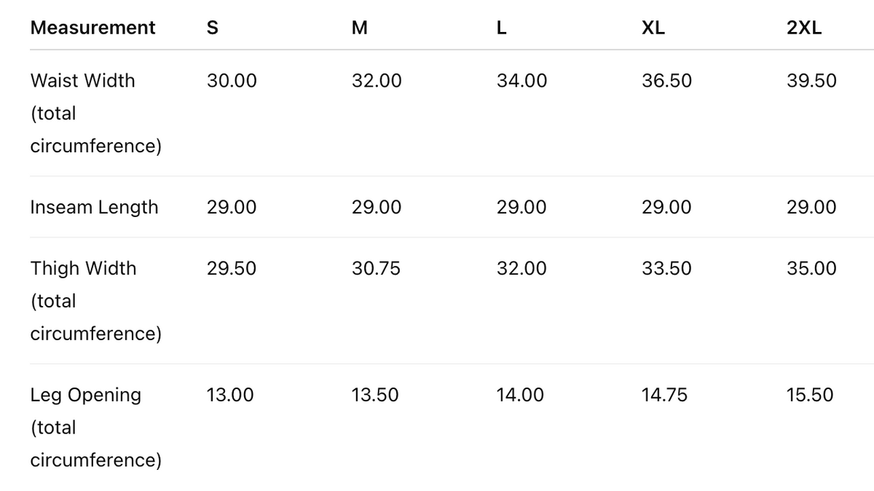
Task: Select the M size column header
Action: tap(359, 28)
